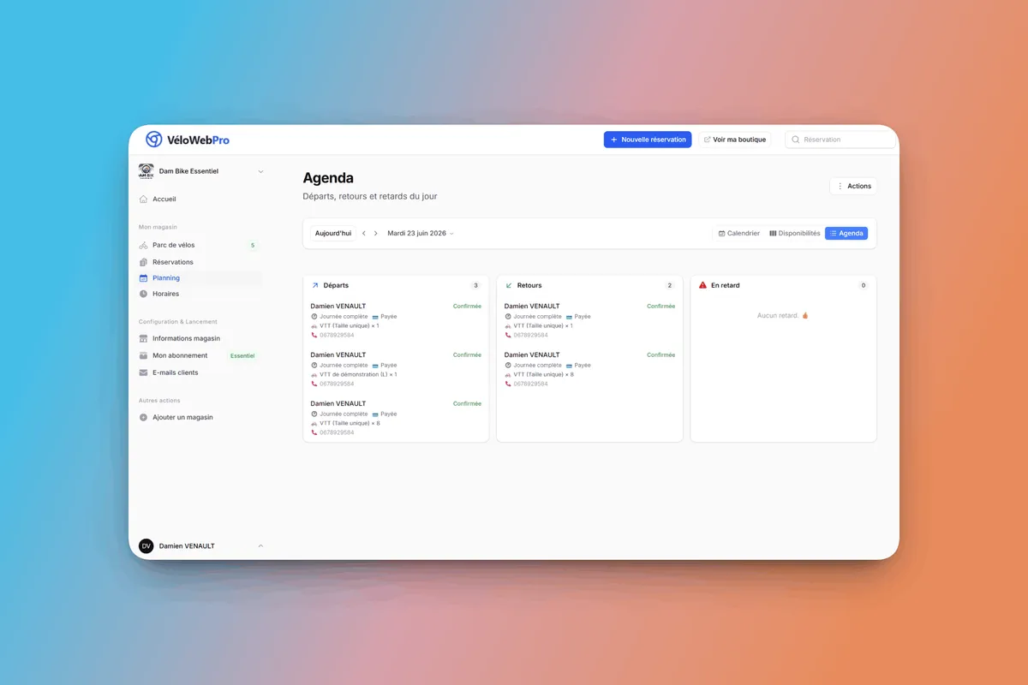This screenshot has width=1028, height=685.
Task: Click the VéloWebPro logo
Action: point(188,140)
